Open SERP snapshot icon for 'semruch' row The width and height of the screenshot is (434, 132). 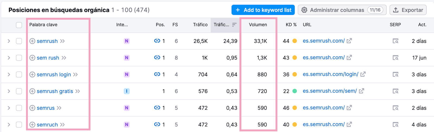click(395, 125)
